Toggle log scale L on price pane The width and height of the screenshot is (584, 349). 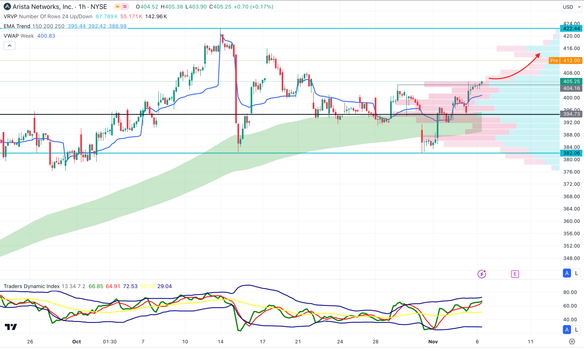(576, 273)
